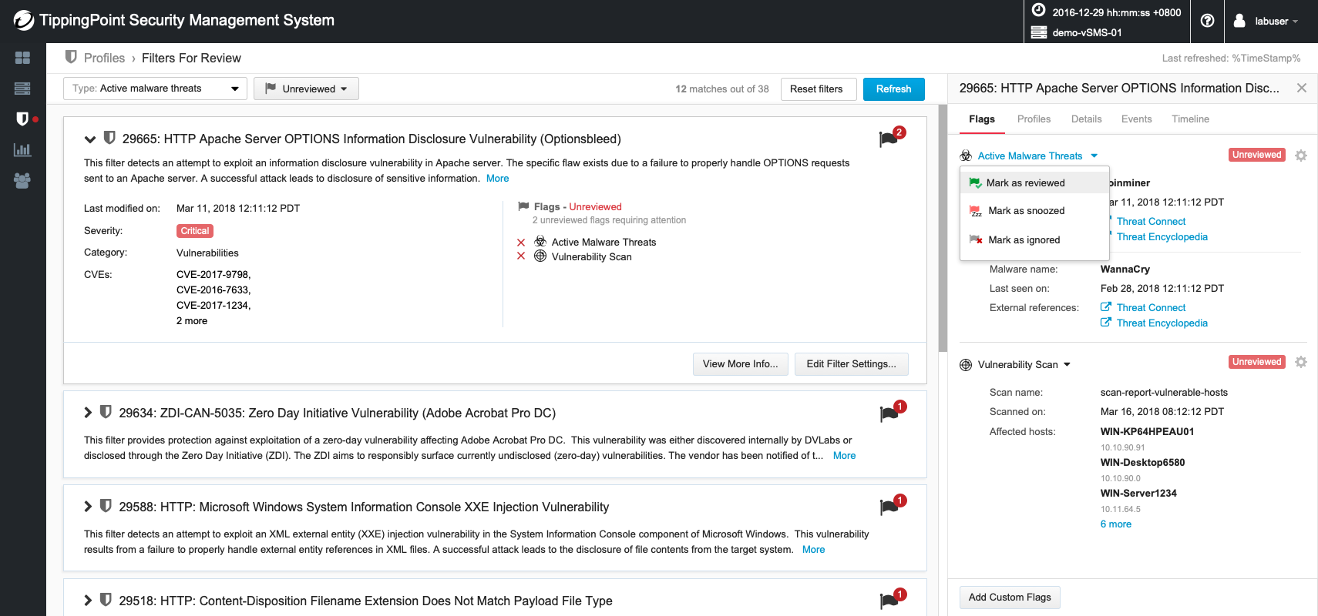The height and width of the screenshot is (616, 1318).
Task: Click More link in filter 29588 description
Action: [814, 550]
